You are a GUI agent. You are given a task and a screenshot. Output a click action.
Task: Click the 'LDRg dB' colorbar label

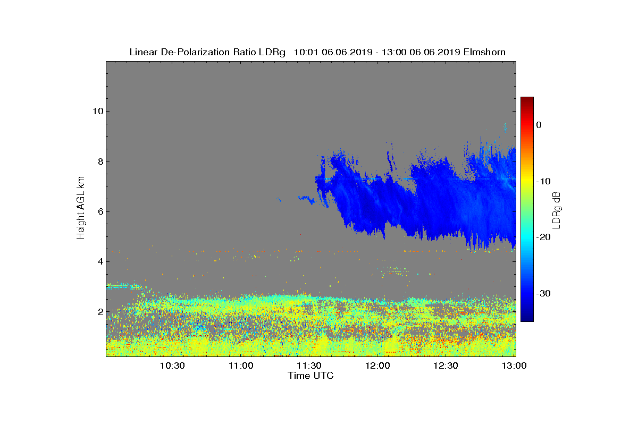(x=557, y=209)
